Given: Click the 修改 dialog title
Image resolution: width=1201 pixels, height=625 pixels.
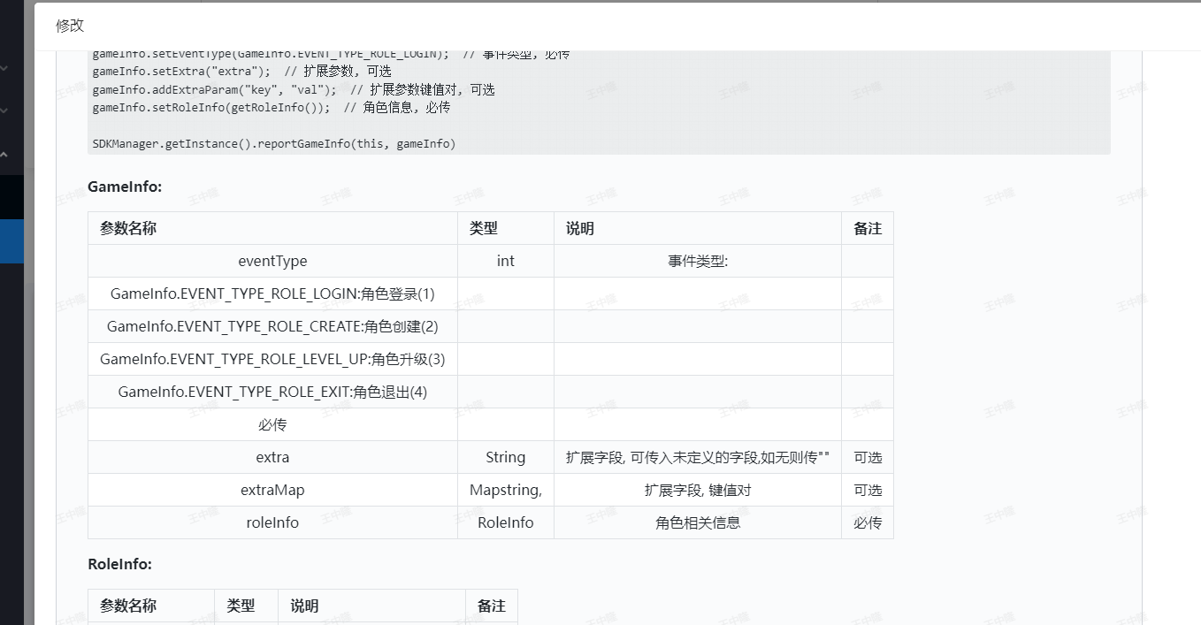Looking at the screenshot, I should click(70, 26).
